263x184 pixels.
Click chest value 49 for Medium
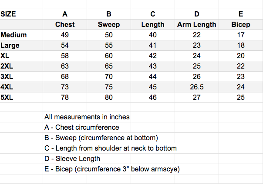coord(65,35)
